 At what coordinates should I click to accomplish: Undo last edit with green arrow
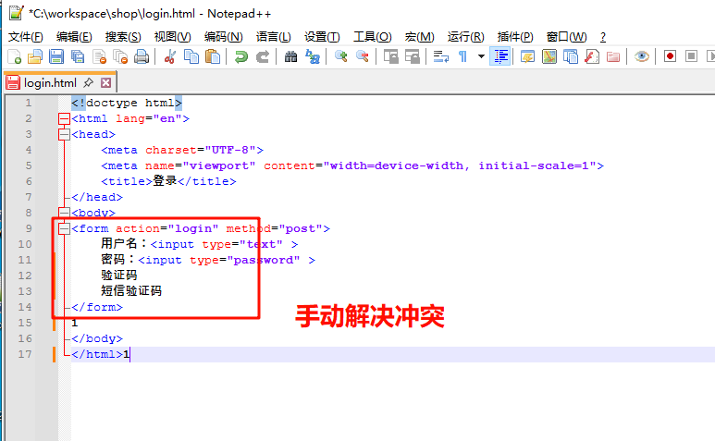point(240,57)
